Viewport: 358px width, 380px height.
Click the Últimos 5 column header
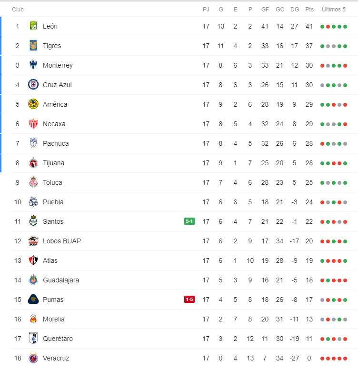coord(334,10)
